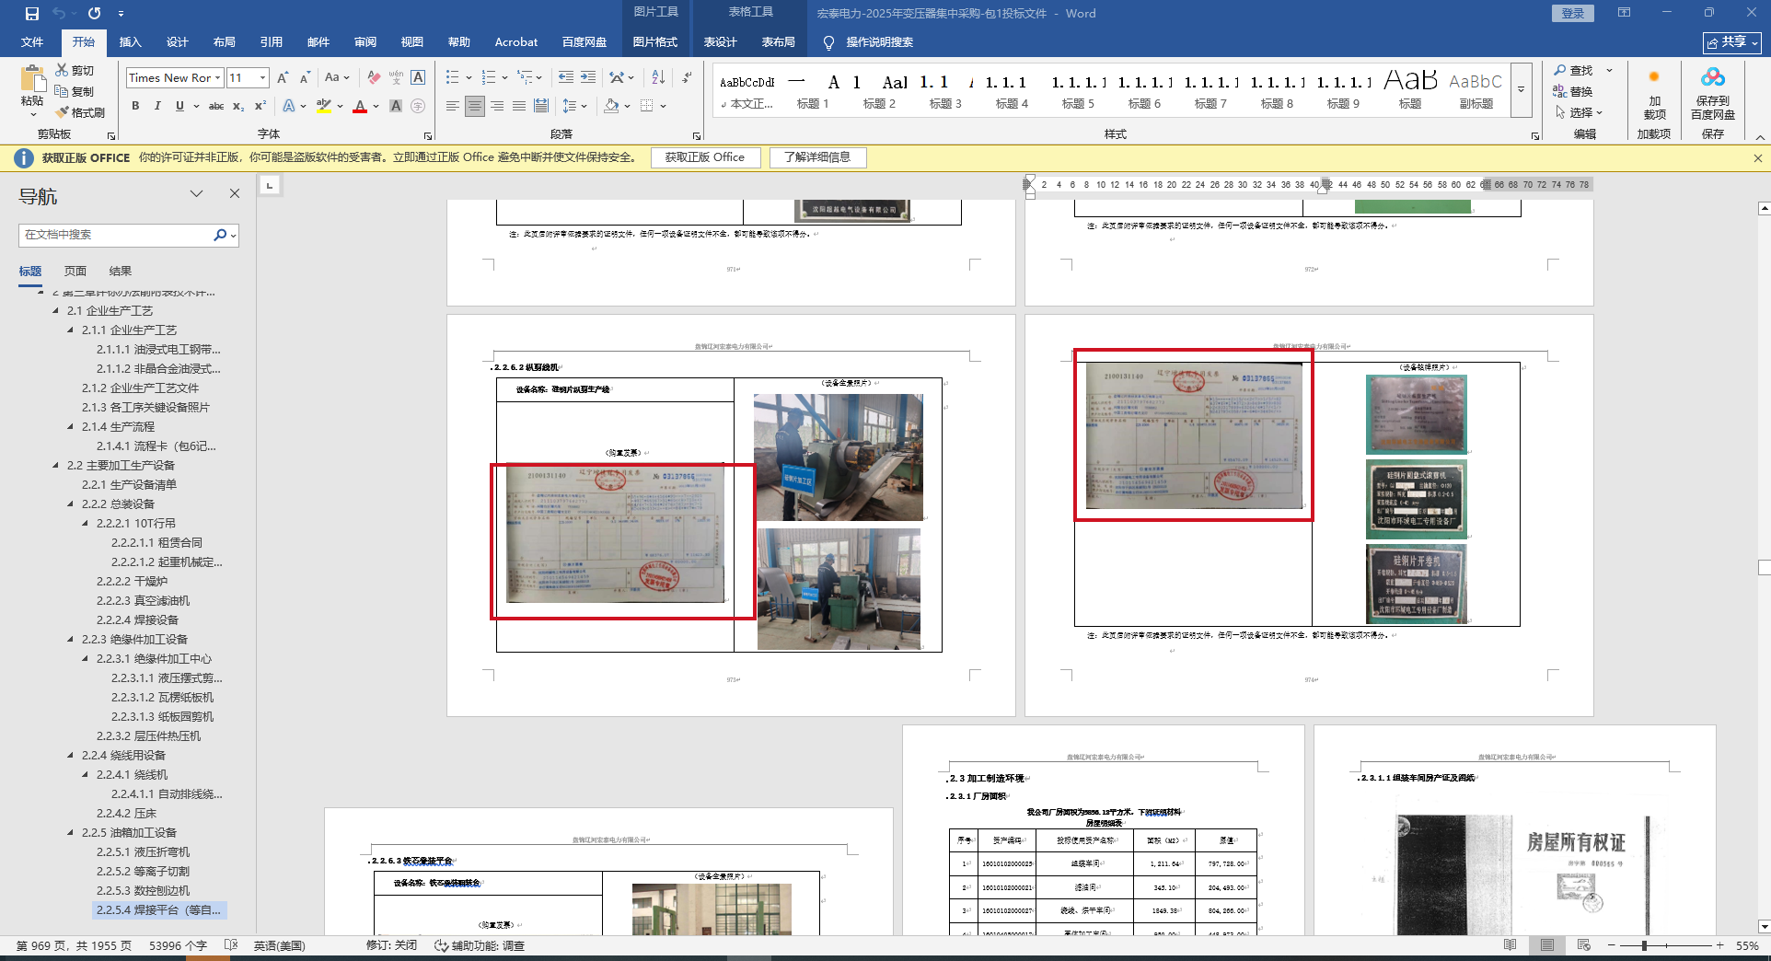Switch to 结果 tab in navigation pane

coord(121,271)
